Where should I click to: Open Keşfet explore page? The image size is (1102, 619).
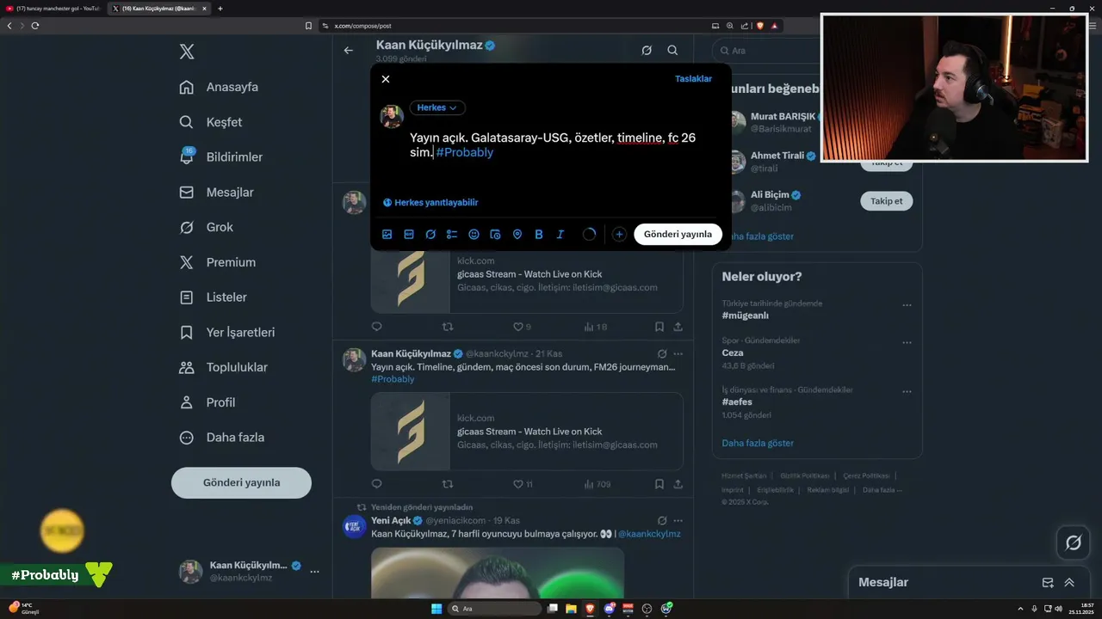click(x=212, y=122)
